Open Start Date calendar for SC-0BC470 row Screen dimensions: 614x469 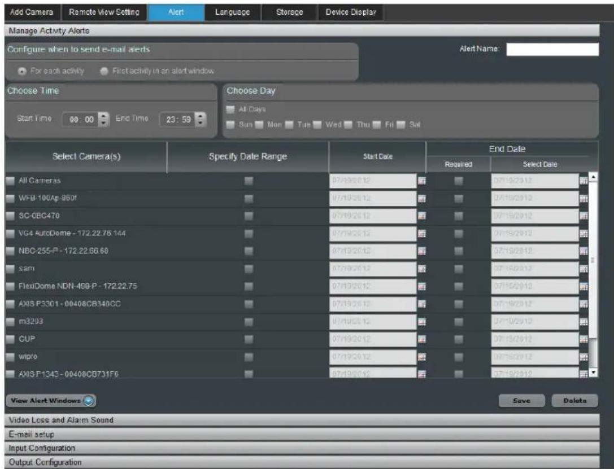[x=422, y=216]
